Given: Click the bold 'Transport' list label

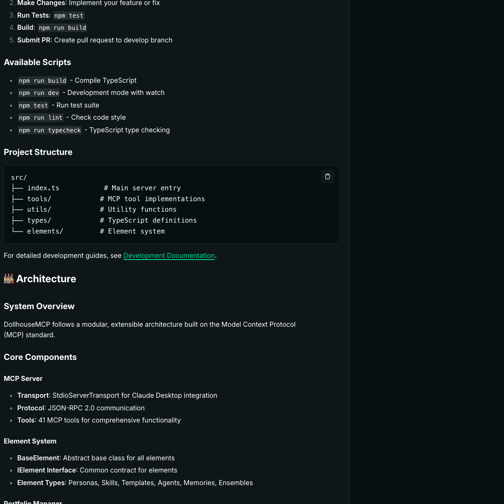Looking at the screenshot, I should (x=34, y=395).
